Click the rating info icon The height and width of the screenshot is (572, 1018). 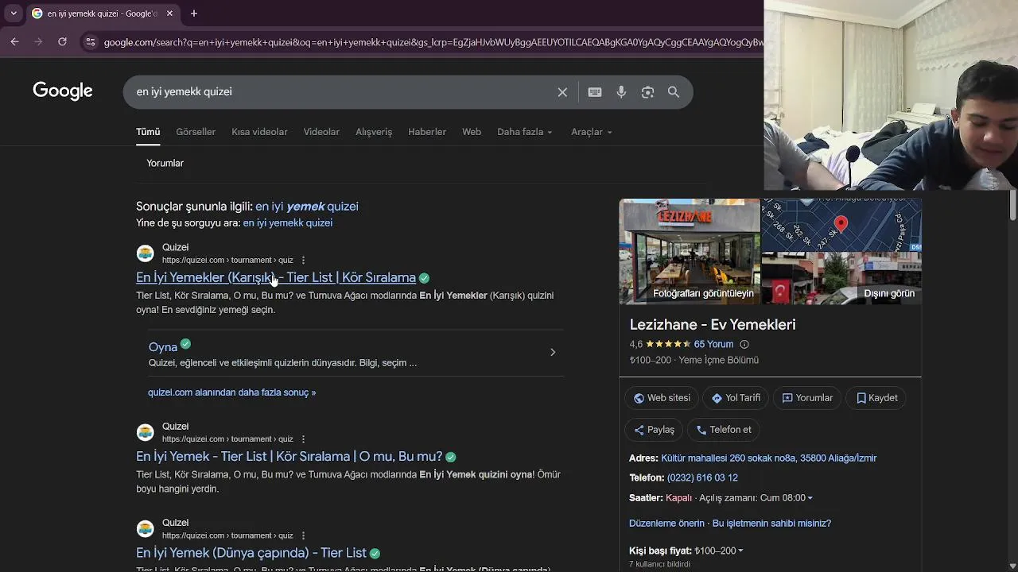click(x=744, y=344)
